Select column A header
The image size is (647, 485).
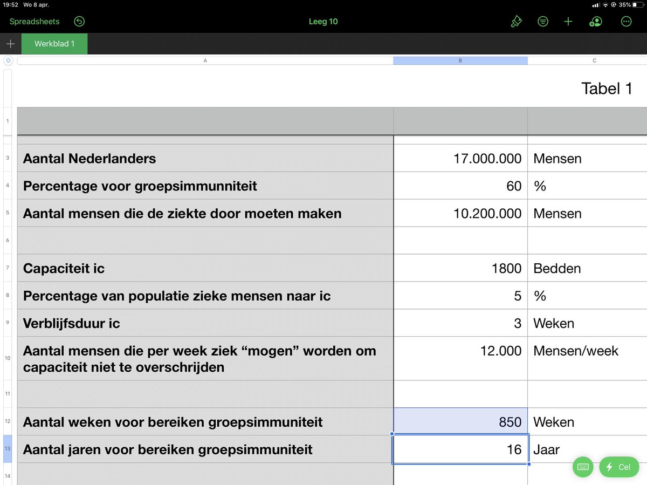(x=205, y=61)
